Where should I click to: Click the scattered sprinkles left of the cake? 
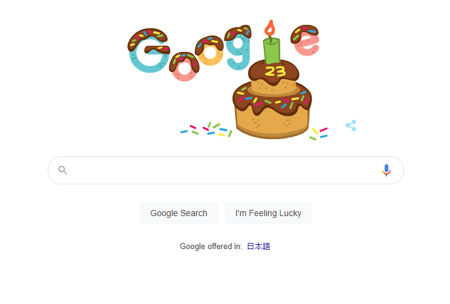pos(206,129)
